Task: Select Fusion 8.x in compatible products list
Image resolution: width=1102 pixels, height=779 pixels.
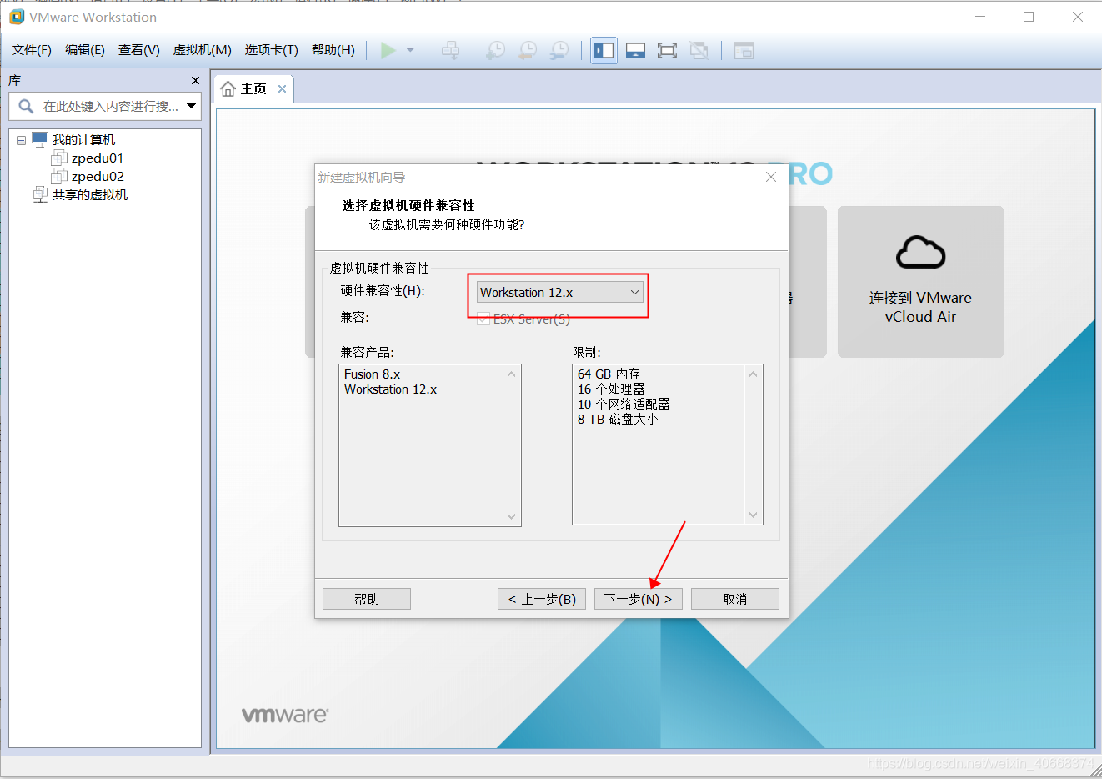Action: (x=373, y=374)
